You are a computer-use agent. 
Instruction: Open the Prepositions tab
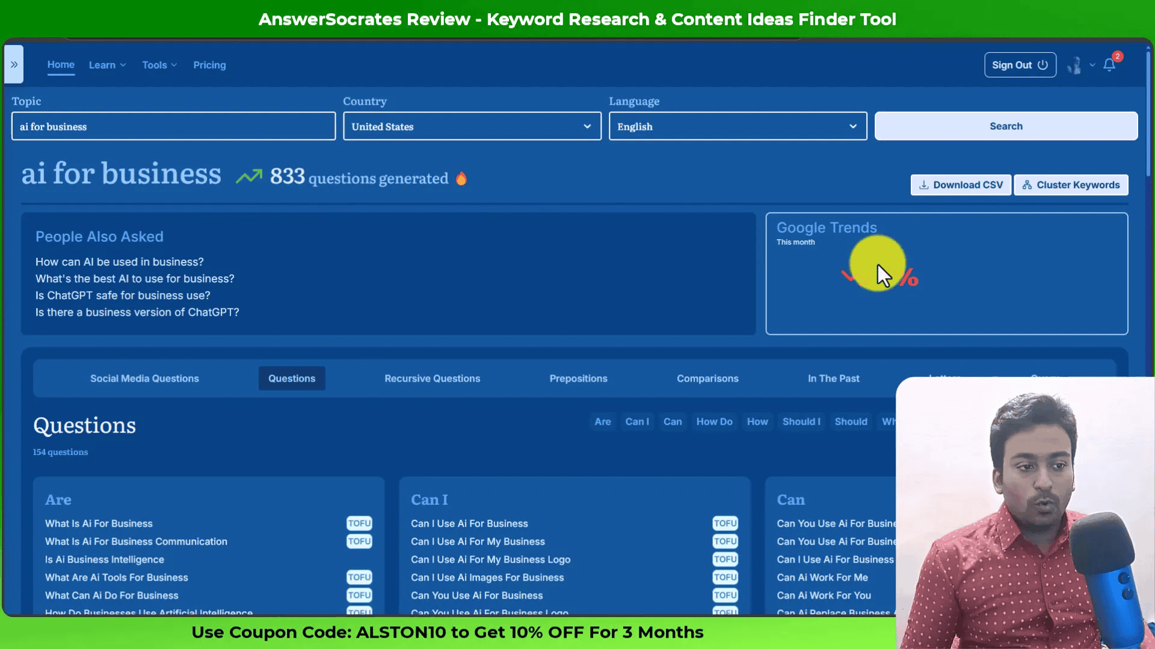(579, 379)
